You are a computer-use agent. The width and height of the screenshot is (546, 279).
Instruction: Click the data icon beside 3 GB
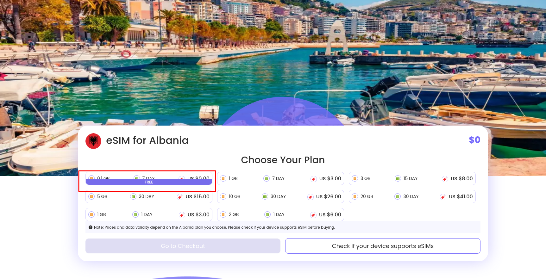[355, 178]
